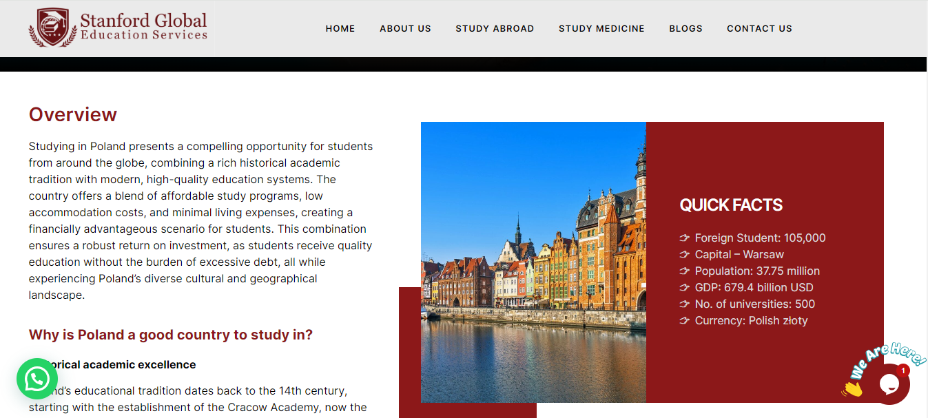The height and width of the screenshot is (418, 928).
Task: Click 'Why is Poland a good country' heading
Action: pos(171,335)
